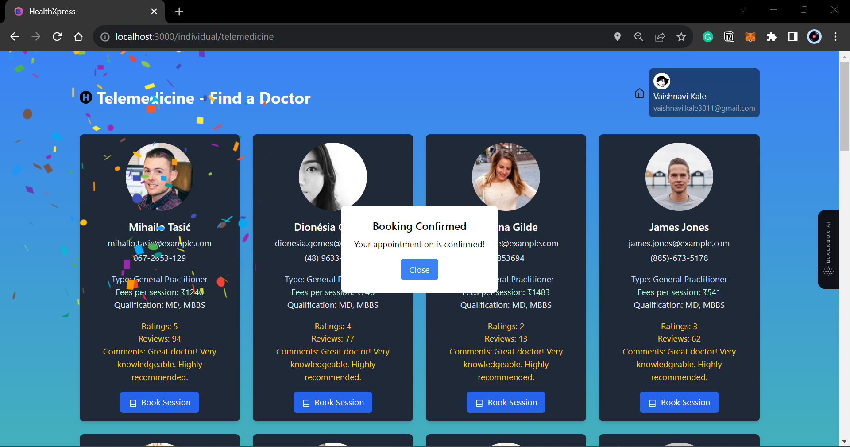Click Mihailo Tasić's profile photo
The width and height of the screenshot is (850, 447).
pyautogui.click(x=159, y=176)
